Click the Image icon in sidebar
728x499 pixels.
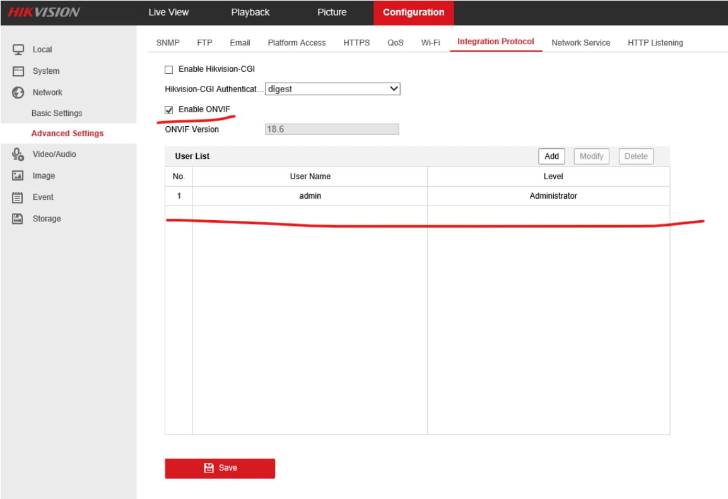[18, 176]
